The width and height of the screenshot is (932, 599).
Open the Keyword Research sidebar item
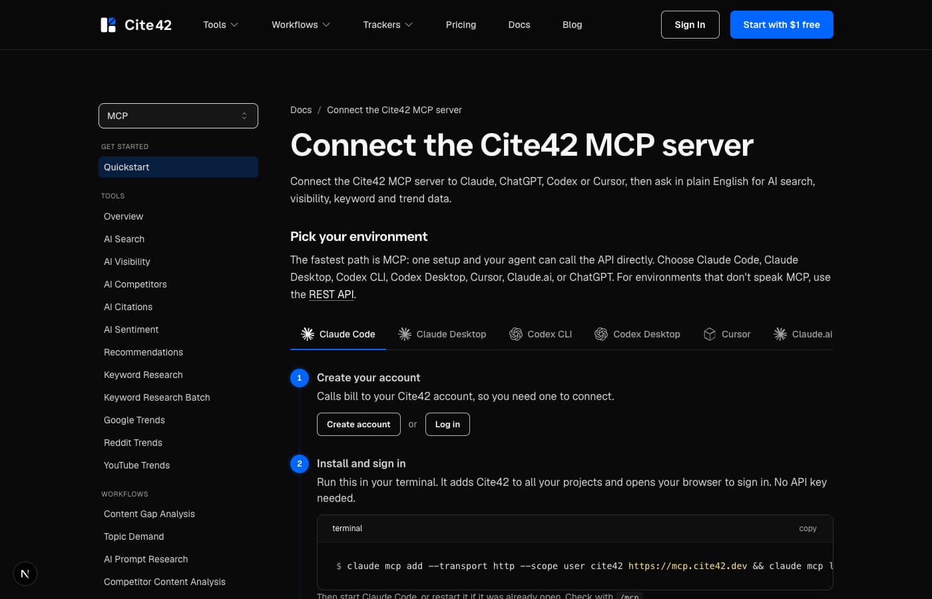pos(178,375)
